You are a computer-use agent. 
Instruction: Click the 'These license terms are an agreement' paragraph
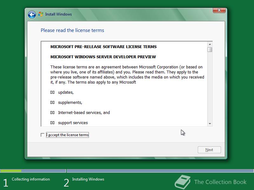127,75
